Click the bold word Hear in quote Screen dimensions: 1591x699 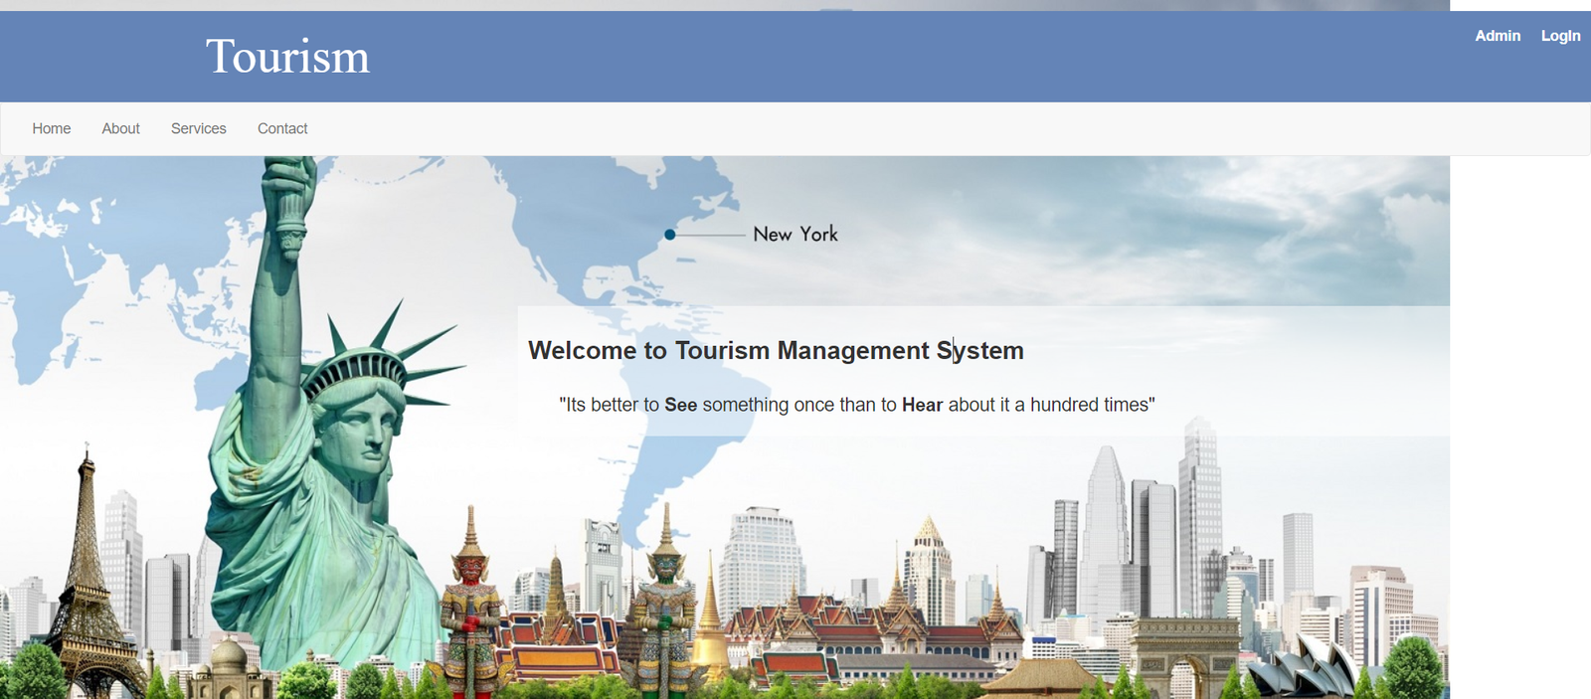(922, 405)
